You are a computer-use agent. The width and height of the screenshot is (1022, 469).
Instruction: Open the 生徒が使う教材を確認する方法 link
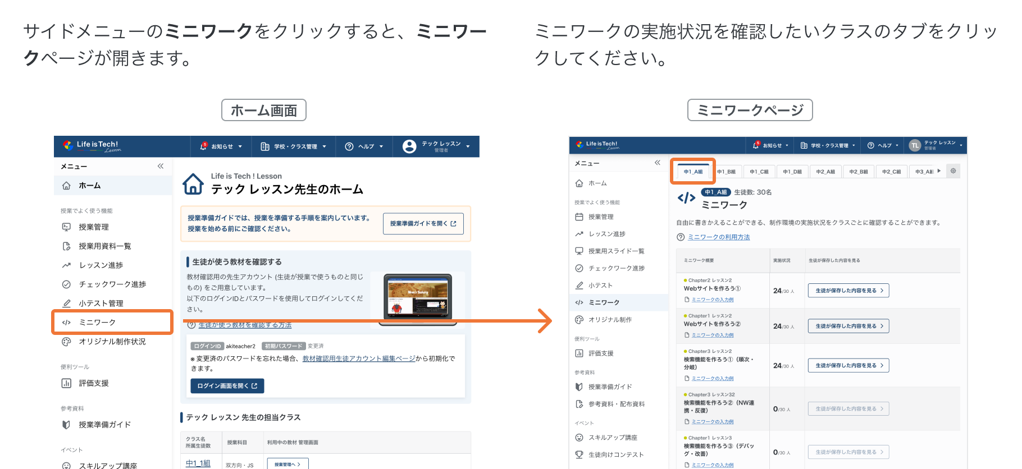coord(245,325)
